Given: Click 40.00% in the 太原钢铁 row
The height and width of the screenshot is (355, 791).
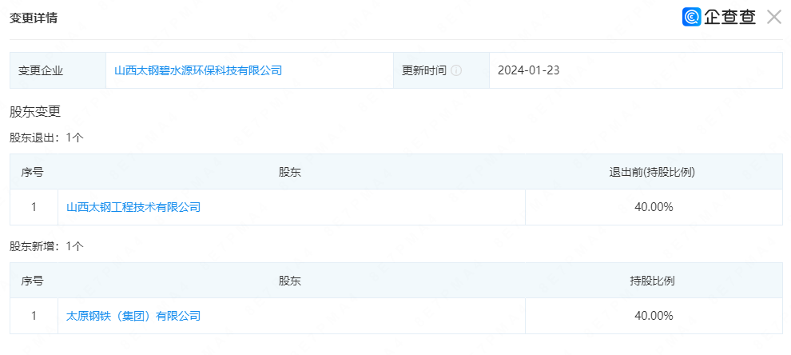Looking at the screenshot, I should [x=654, y=316].
